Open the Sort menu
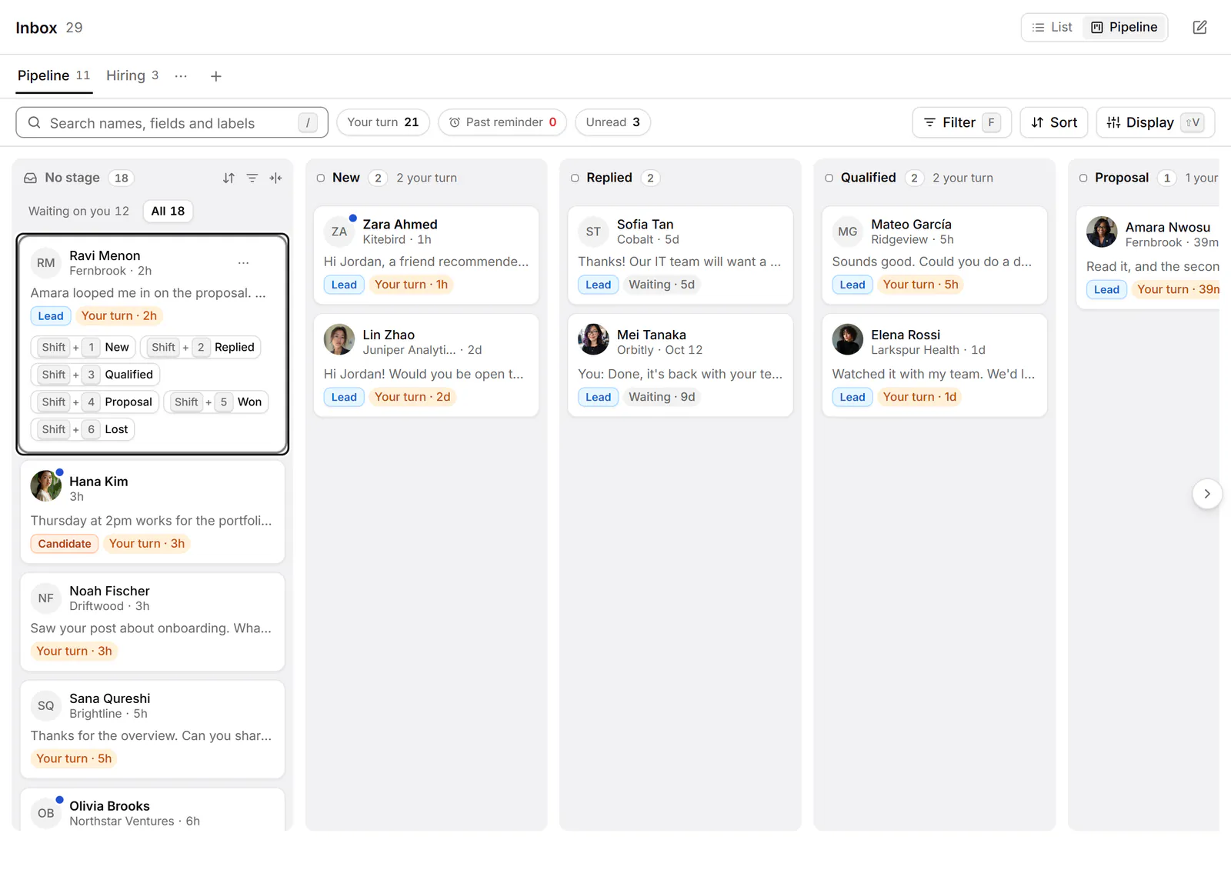Image resolution: width=1231 pixels, height=880 pixels. point(1054,122)
